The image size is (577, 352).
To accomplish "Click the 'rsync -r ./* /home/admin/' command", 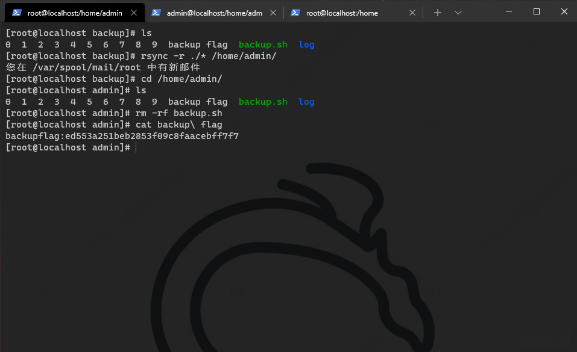I will [x=209, y=56].
